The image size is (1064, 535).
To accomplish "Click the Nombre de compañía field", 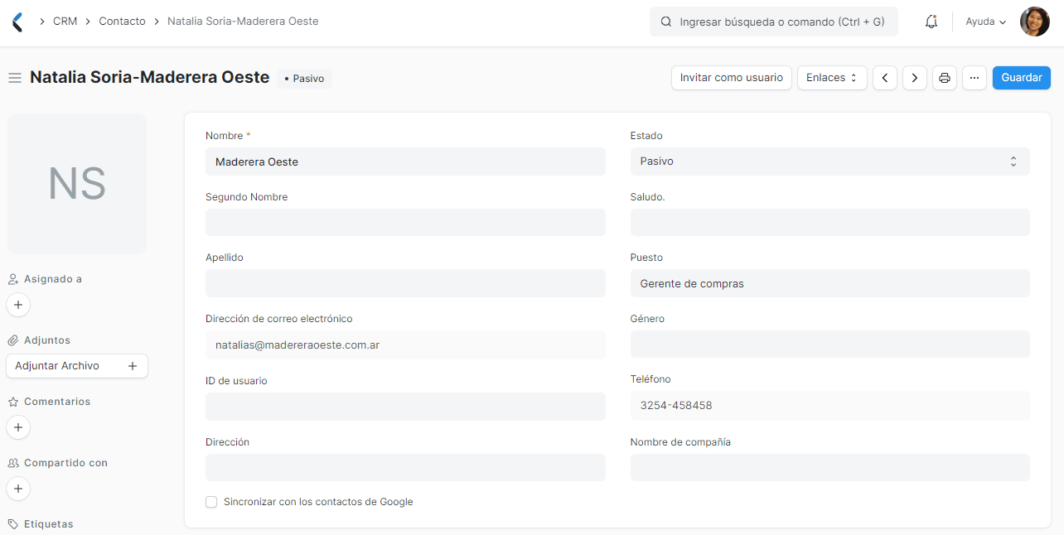I will point(829,468).
